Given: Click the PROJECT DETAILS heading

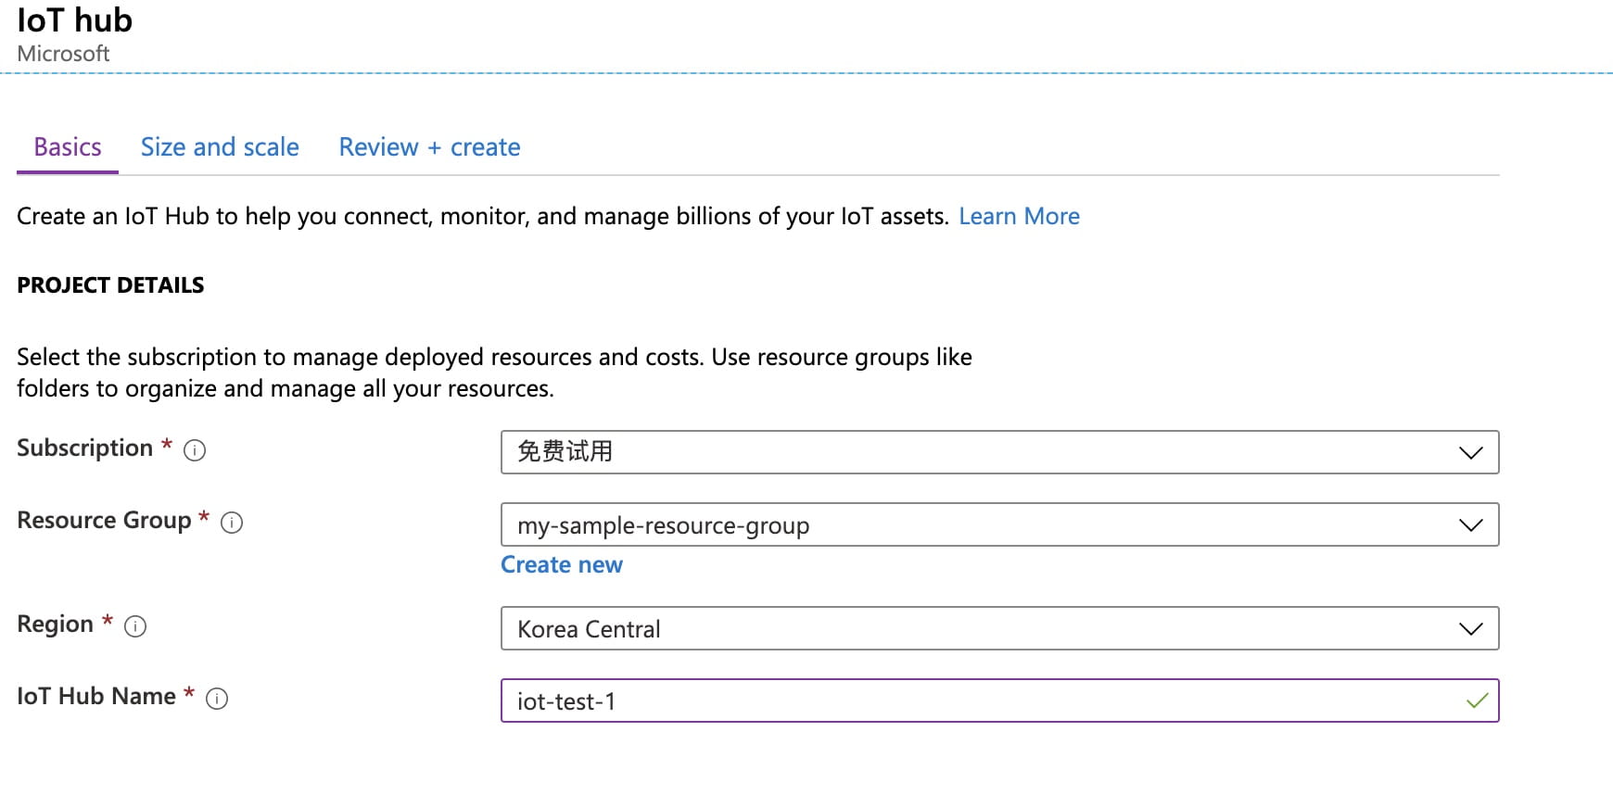Looking at the screenshot, I should (110, 285).
